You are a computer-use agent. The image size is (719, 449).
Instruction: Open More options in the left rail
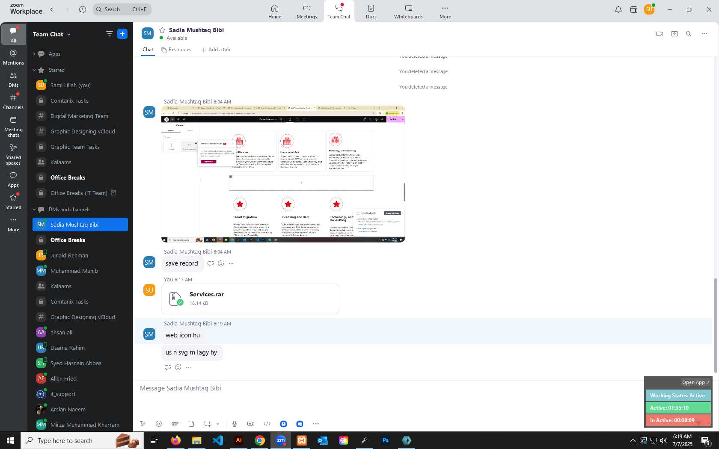(x=13, y=224)
